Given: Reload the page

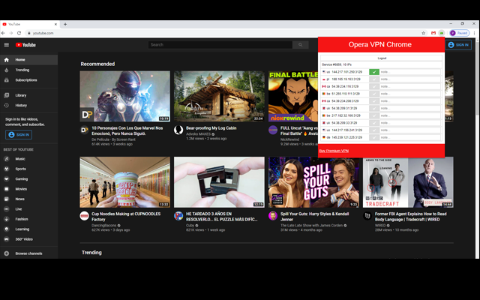Looking at the screenshot, I should click(19, 33).
